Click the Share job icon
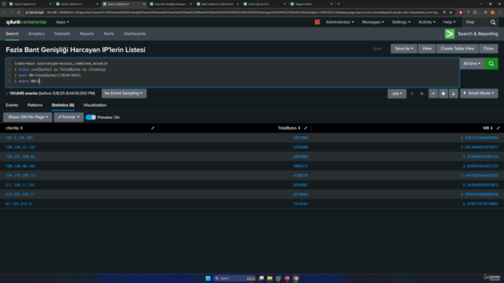 click(433, 94)
